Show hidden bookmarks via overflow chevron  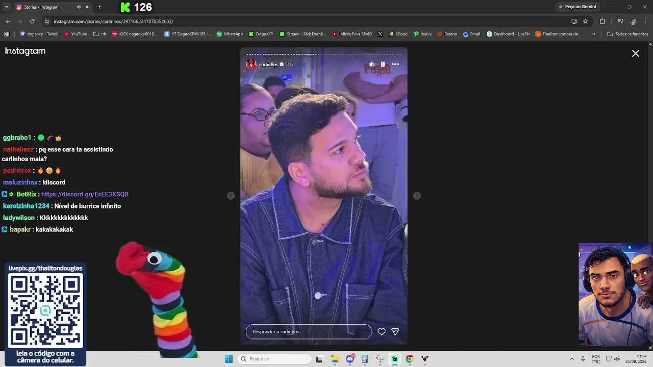point(593,34)
